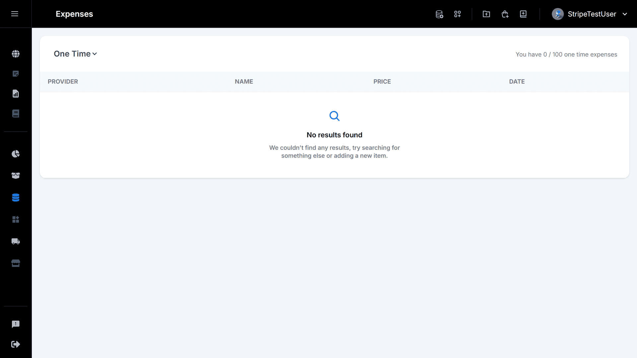Open the bar chart report icon
Image resolution: width=637 pixels, height=358 pixels.
coord(16,94)
